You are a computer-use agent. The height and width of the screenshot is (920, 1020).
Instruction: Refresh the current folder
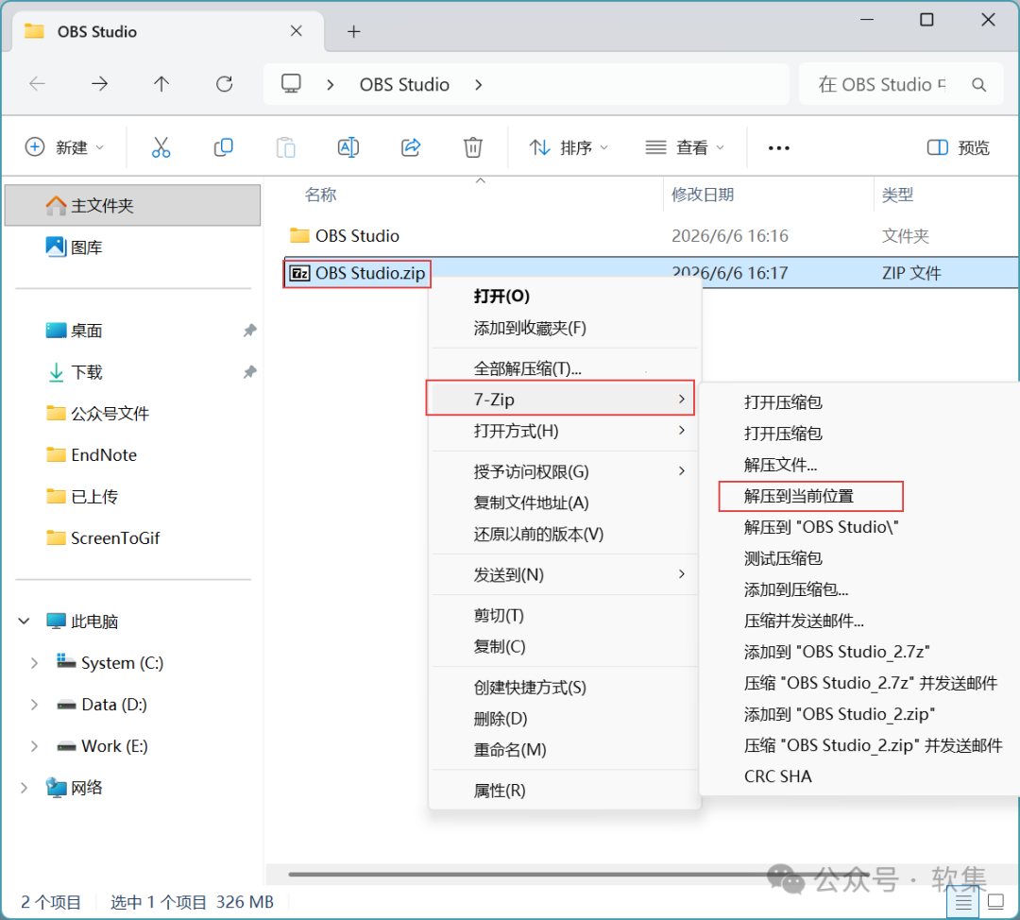click(225, 84)
